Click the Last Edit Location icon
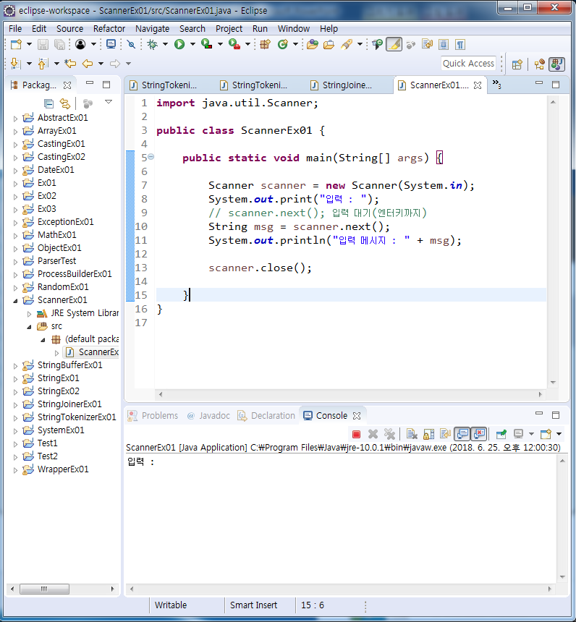Viewport: 576px width, 622px height. [71, 63]
